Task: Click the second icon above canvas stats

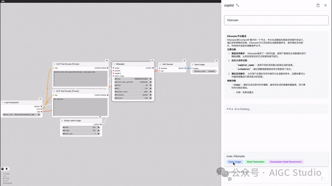Action: pos(7,169)
